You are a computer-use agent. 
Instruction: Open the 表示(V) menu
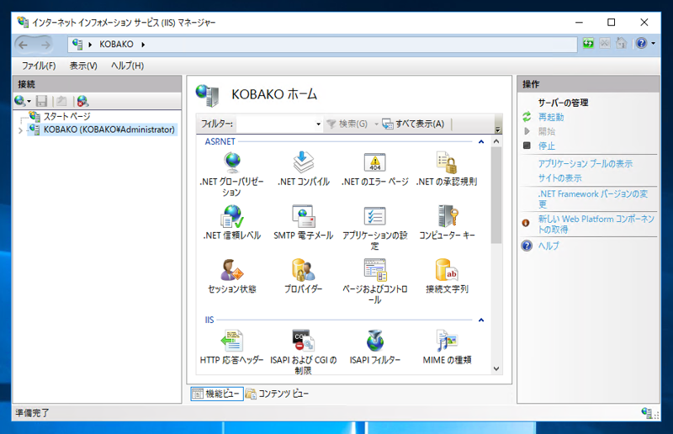(x=83, y=66)
